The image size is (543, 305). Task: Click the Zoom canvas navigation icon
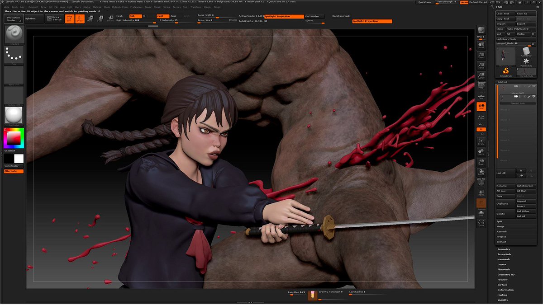481,55
